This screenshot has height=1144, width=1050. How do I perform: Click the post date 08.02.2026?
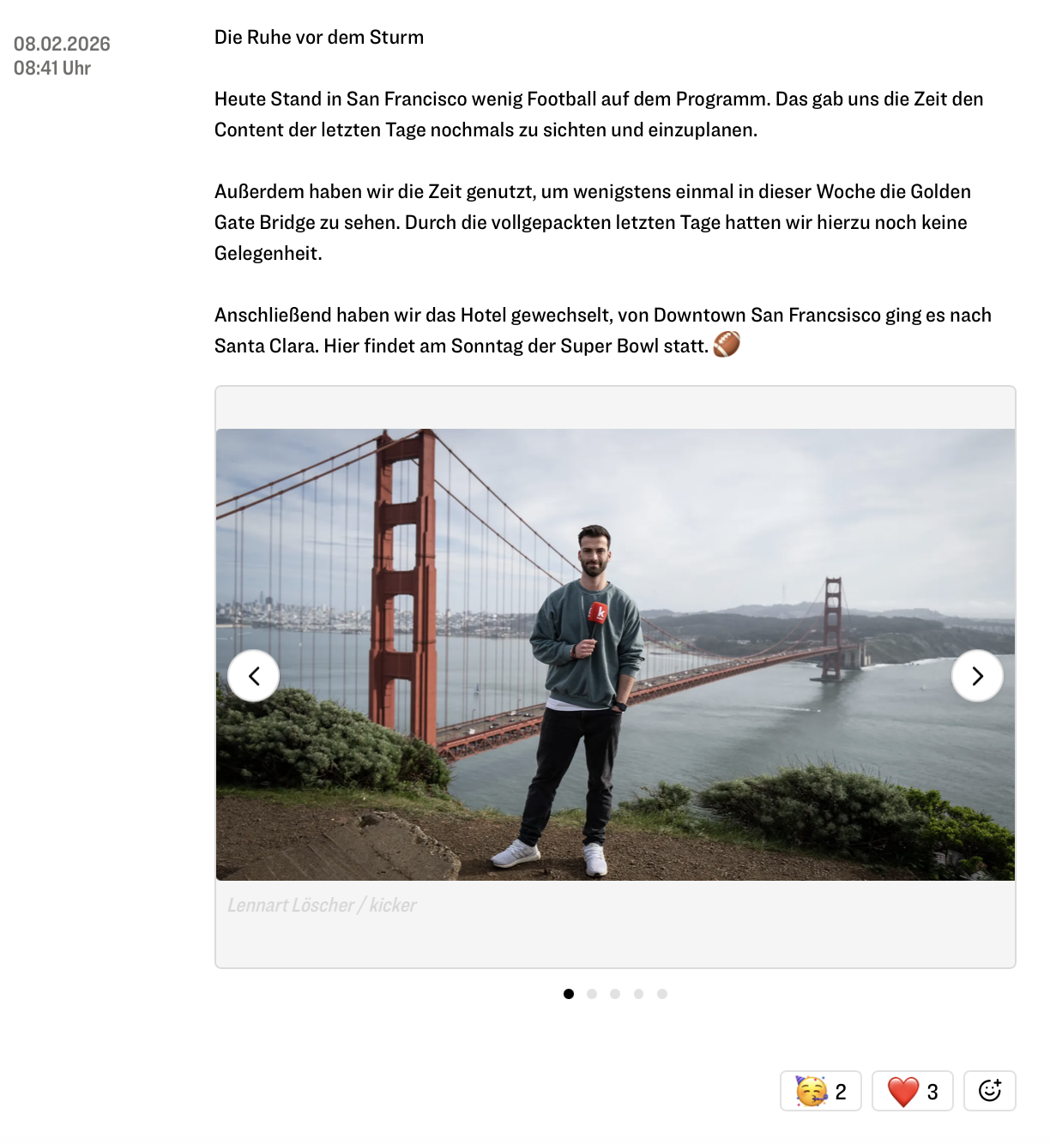(62, 44)
